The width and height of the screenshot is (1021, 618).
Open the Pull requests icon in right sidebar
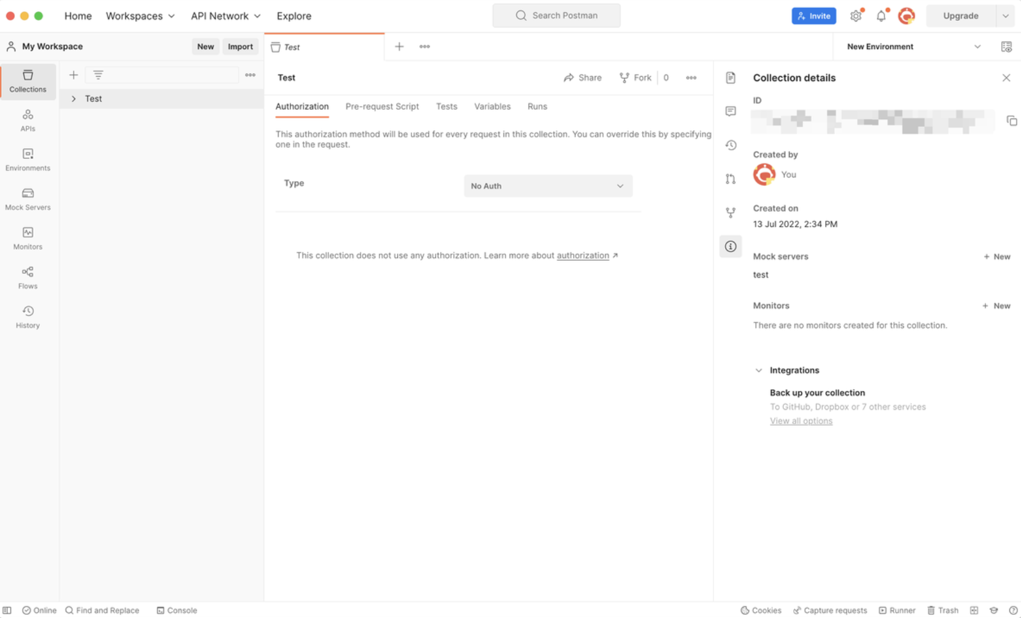pos(731,179)
